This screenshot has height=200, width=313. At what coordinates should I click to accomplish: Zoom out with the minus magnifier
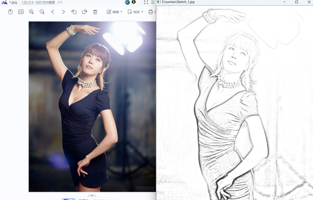coord(42,12)
